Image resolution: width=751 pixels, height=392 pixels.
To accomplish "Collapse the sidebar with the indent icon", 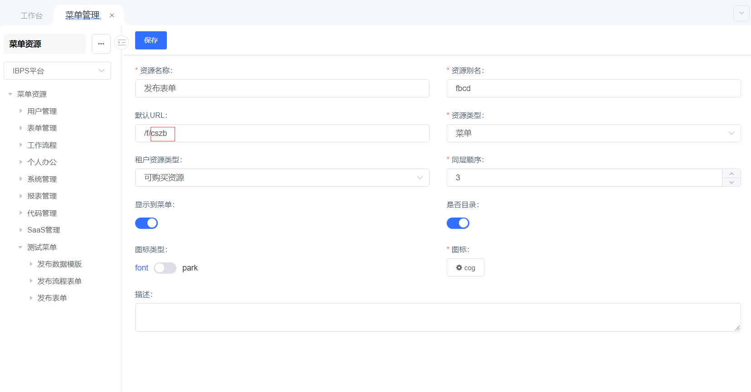I will 122,43.
